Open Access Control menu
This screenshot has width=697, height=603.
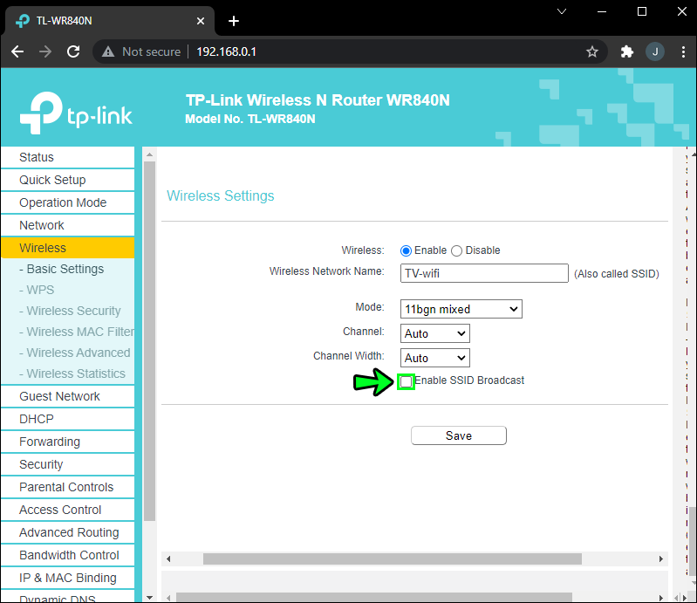coord(67,510)
